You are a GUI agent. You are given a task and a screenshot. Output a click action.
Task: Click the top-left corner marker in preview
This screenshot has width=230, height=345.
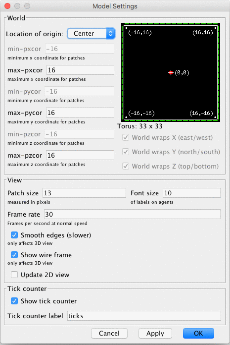coord(126,28)
